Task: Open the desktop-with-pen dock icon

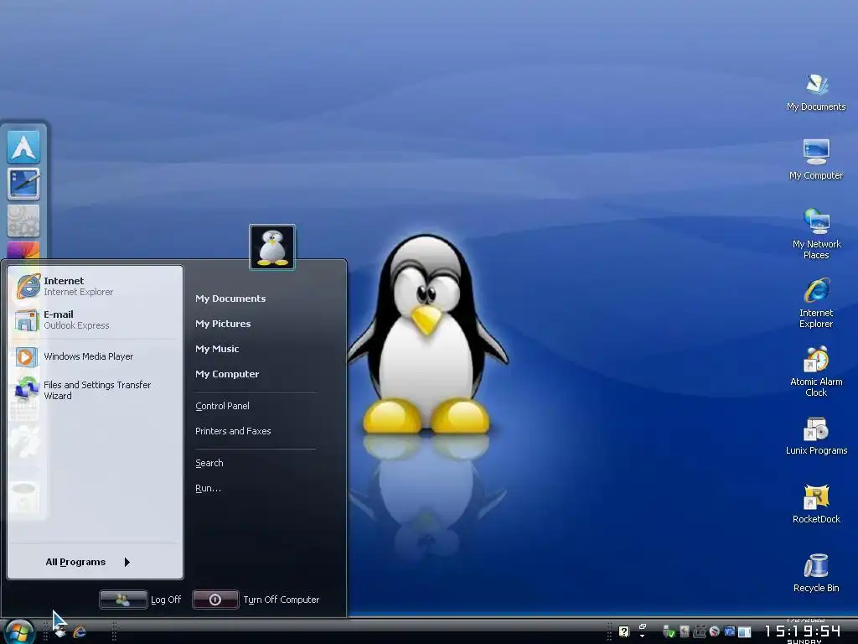Action: [23, 184]
